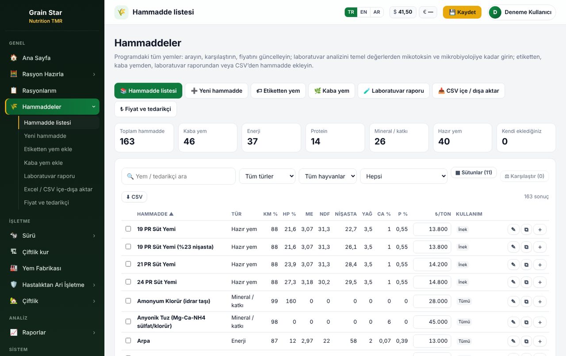Check the 19 PR Süt Yemi (%23 nişasta) row box

pos(128,246)
